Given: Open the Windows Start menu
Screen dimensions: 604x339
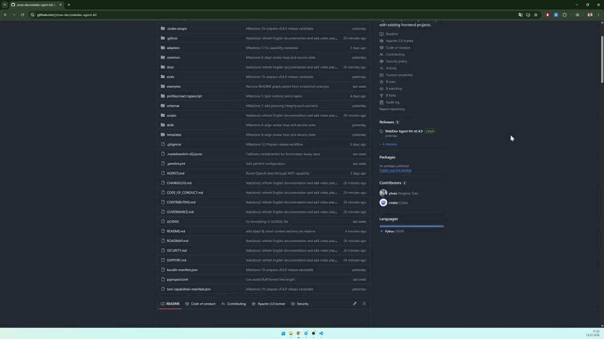Looking at the screenshot, I should [x=283, y=333].
